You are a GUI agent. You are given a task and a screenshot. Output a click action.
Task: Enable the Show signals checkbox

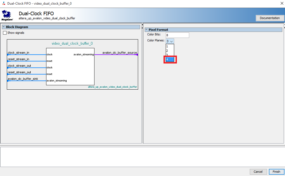tap(5, 33)
